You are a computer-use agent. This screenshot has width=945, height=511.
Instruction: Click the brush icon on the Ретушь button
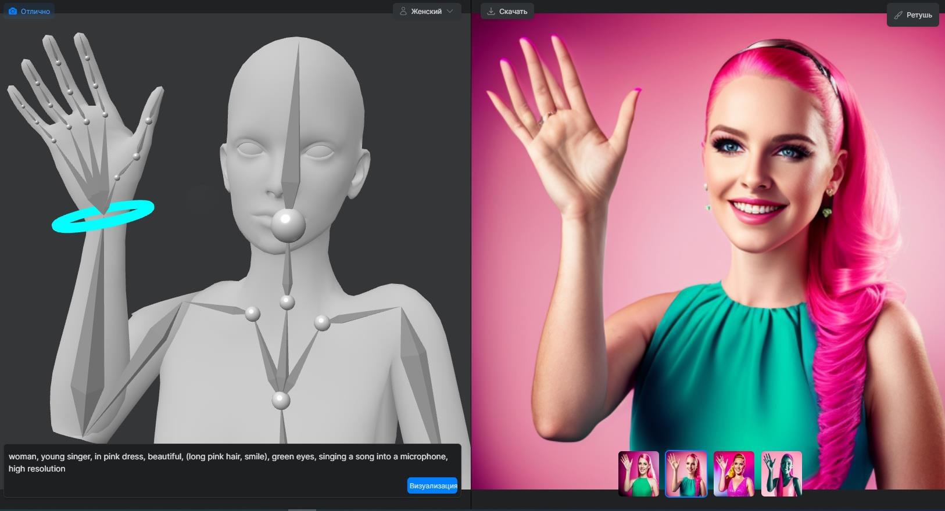point(898,15)
